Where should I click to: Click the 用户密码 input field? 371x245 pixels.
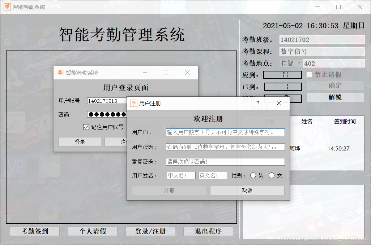tap(225, 147)
